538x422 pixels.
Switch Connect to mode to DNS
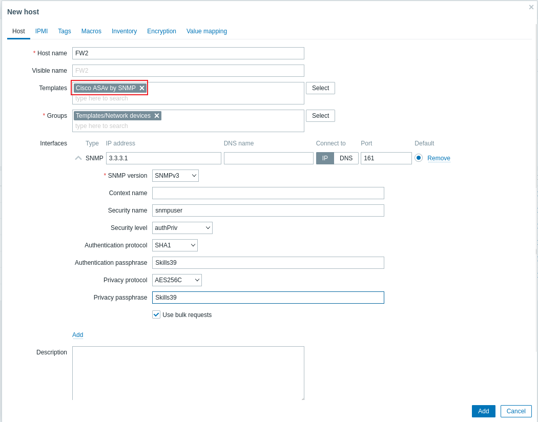pyautogui.click(x=346, y=158)
